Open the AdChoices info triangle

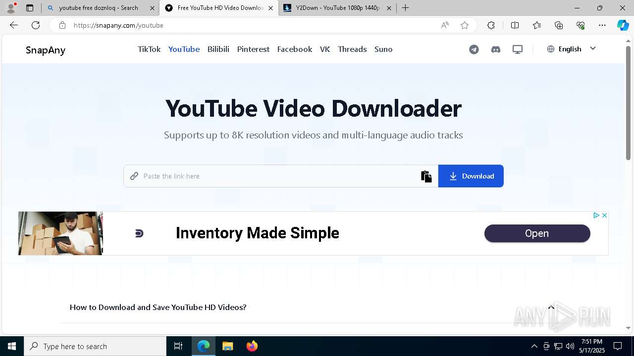pyautogui.click(x=597, y=215)
